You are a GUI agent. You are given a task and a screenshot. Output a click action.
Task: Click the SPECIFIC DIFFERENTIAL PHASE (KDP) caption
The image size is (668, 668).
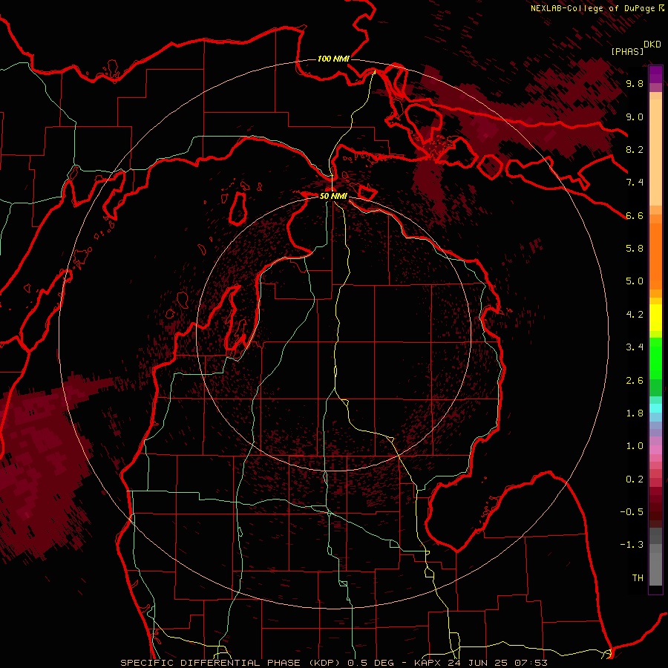(232, 663)
